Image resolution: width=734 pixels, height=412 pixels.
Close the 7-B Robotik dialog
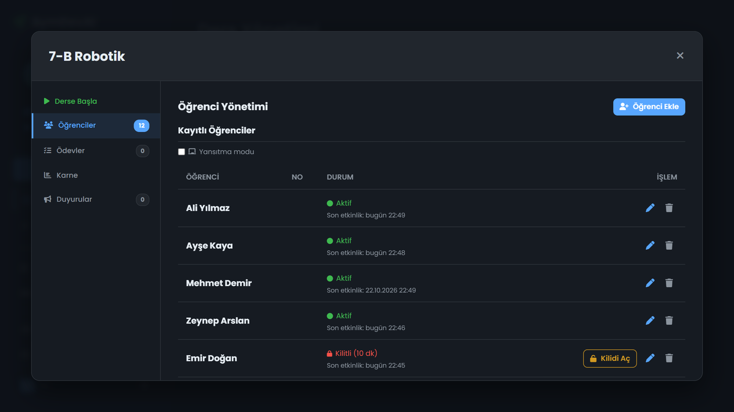click(680, 55)
